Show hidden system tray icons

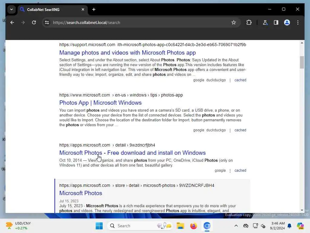pos(236,226)
